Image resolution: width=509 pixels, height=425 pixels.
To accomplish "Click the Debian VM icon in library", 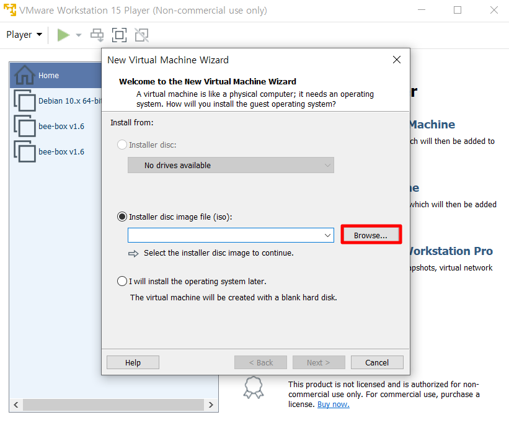I will [25, 101].
